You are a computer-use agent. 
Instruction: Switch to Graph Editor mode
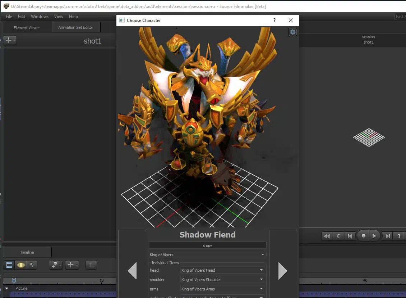[x=32, y=265]
